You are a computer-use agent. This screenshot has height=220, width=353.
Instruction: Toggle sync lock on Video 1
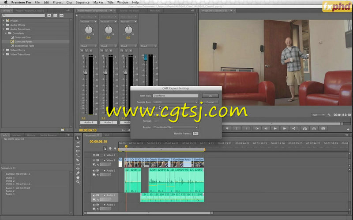tap(98, 160)
